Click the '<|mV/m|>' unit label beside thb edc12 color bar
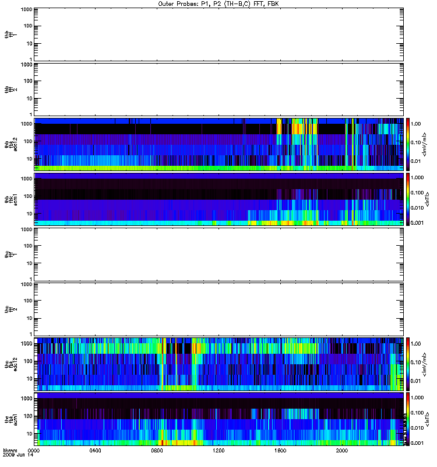The width and height of the screenshot is (437, 467). [425, 144]
